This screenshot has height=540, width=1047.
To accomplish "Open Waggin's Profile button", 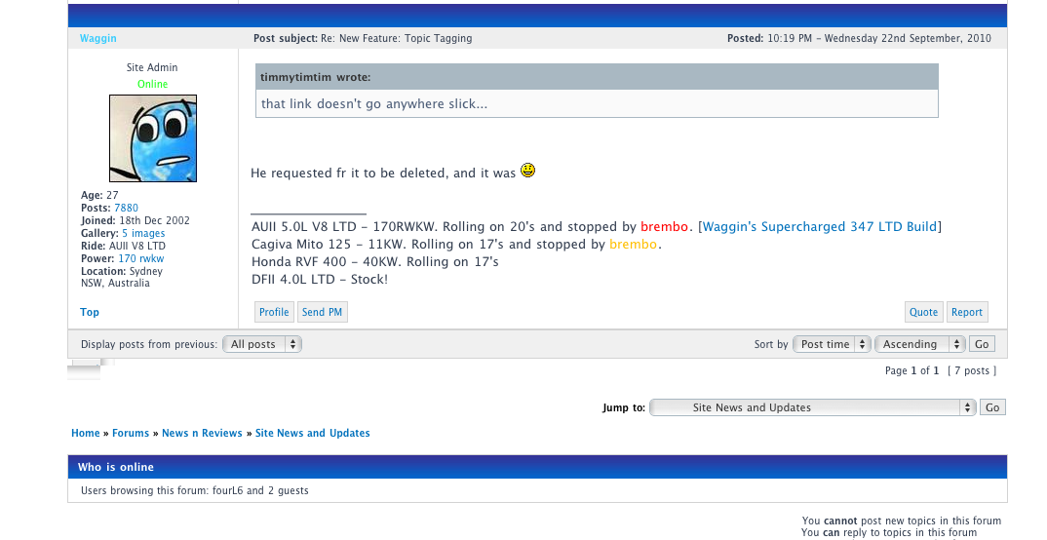I will 274,312.
